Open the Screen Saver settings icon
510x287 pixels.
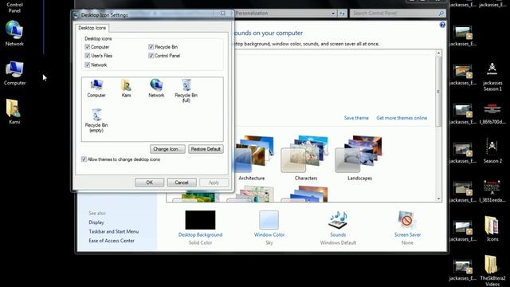point(406,220)
